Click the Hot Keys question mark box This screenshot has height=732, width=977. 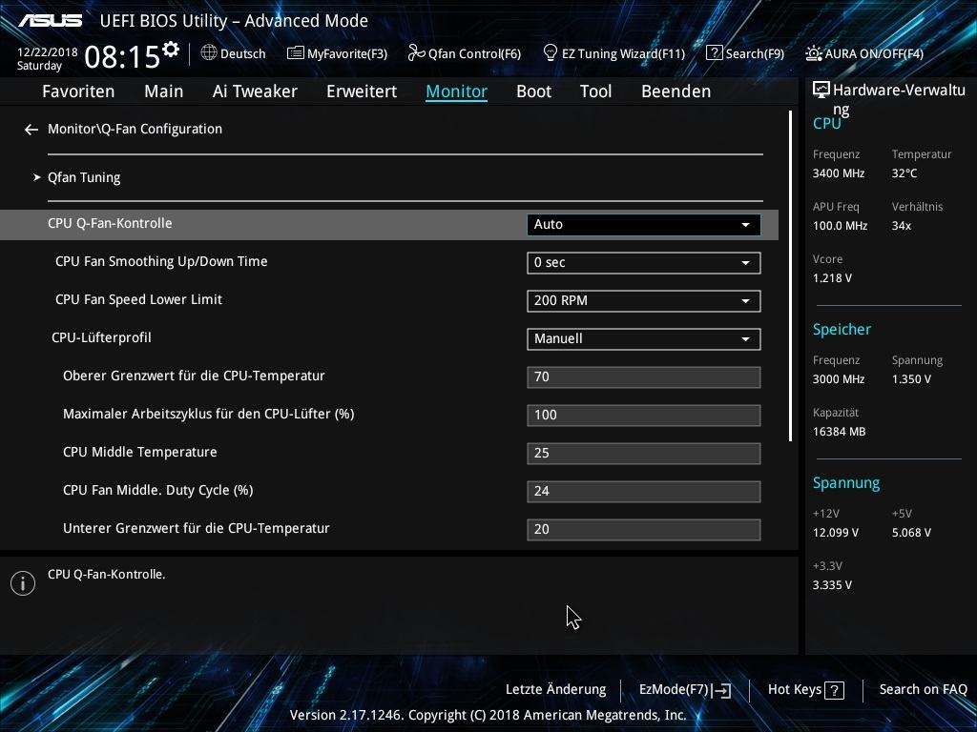pyautogui.click(x=834, y=690)
